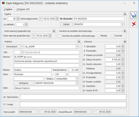139x117 pixels.
Task: Expand the Wojew. małopolskie dropdown
Action: pyautogui.click(x=77, y=79)
